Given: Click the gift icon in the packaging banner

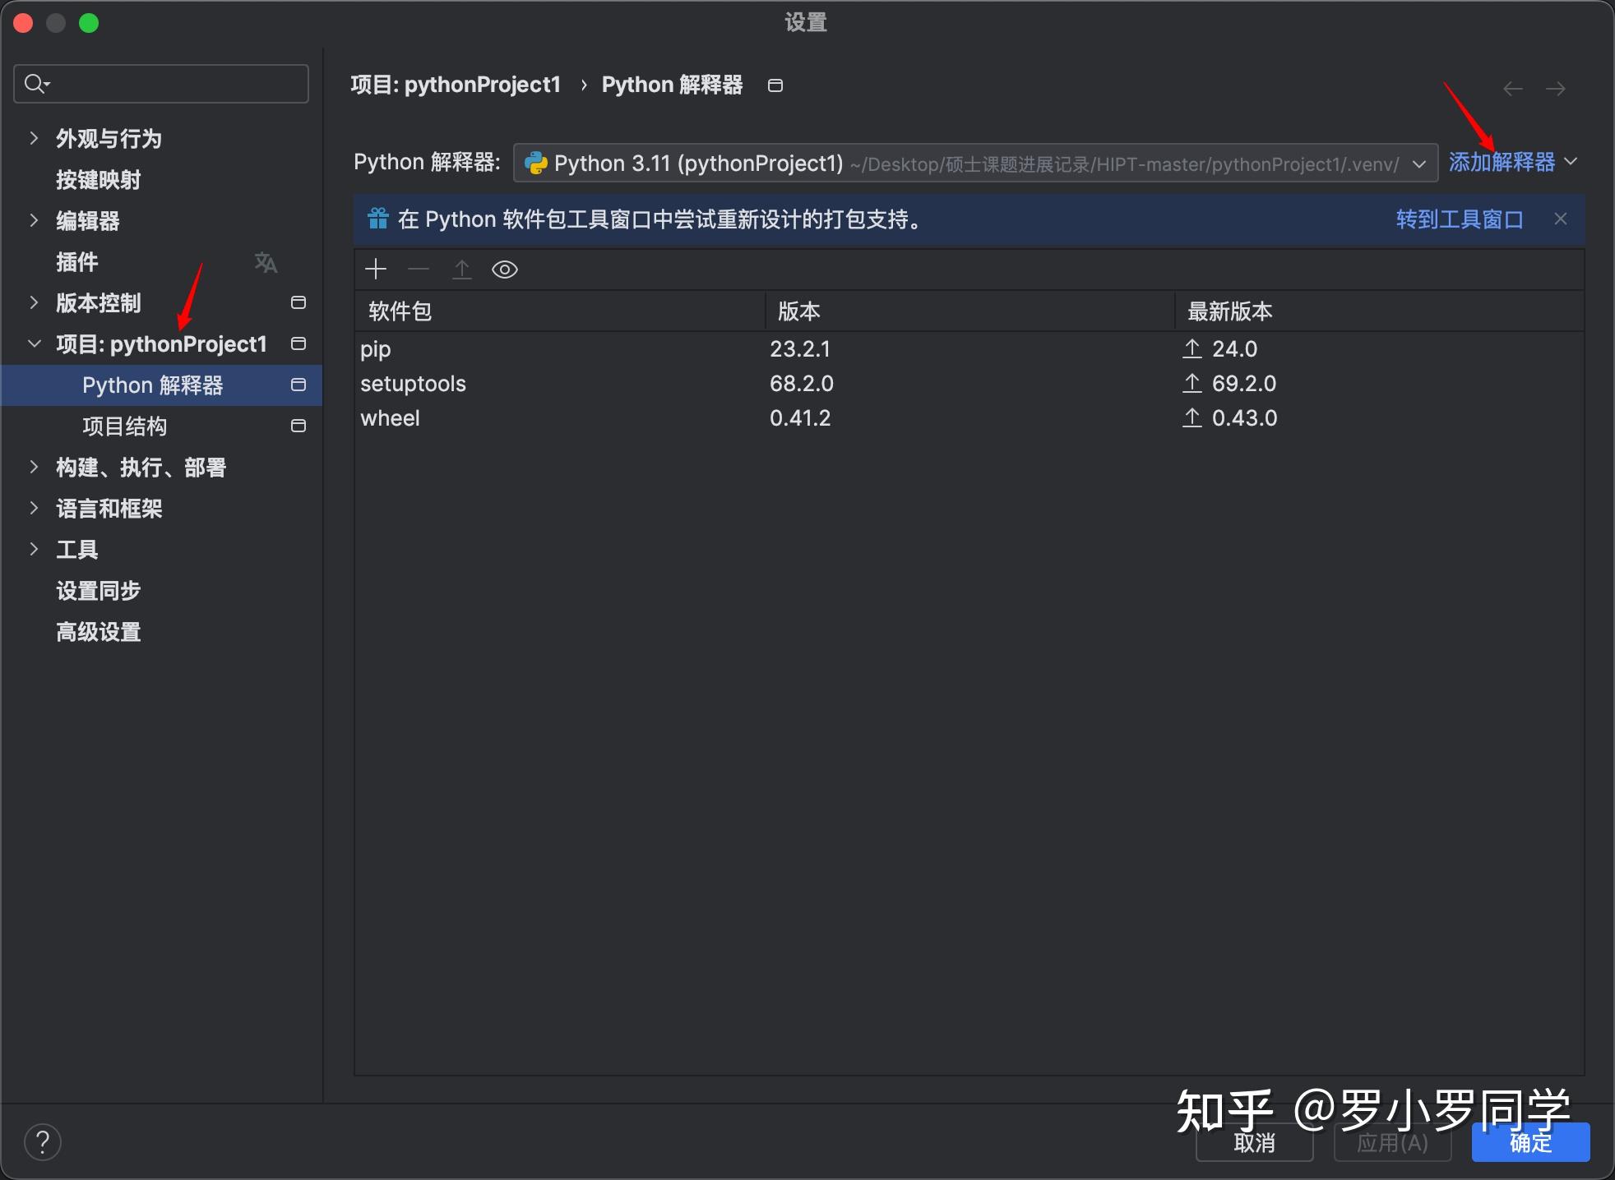Looking at the screenshot, I should 377,218.
